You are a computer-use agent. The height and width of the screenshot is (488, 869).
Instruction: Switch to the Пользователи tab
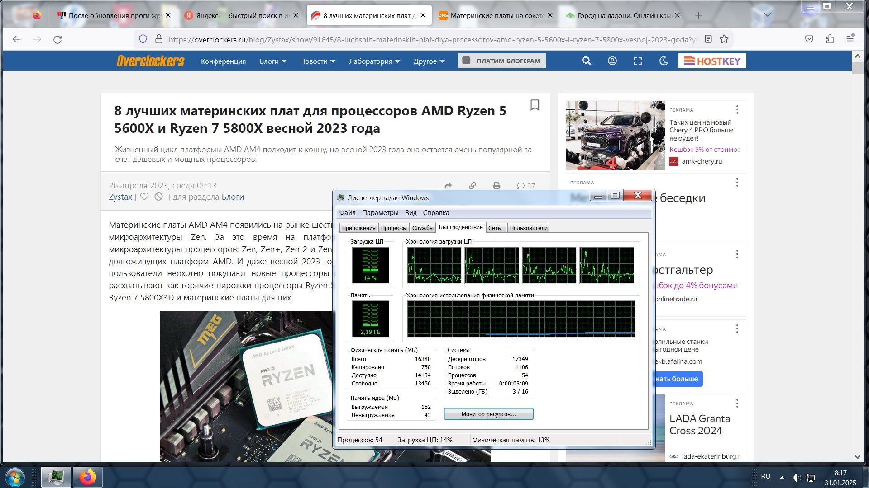(529, 228)
